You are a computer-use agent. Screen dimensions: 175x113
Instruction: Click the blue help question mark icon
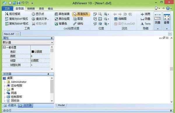(168, 8)
